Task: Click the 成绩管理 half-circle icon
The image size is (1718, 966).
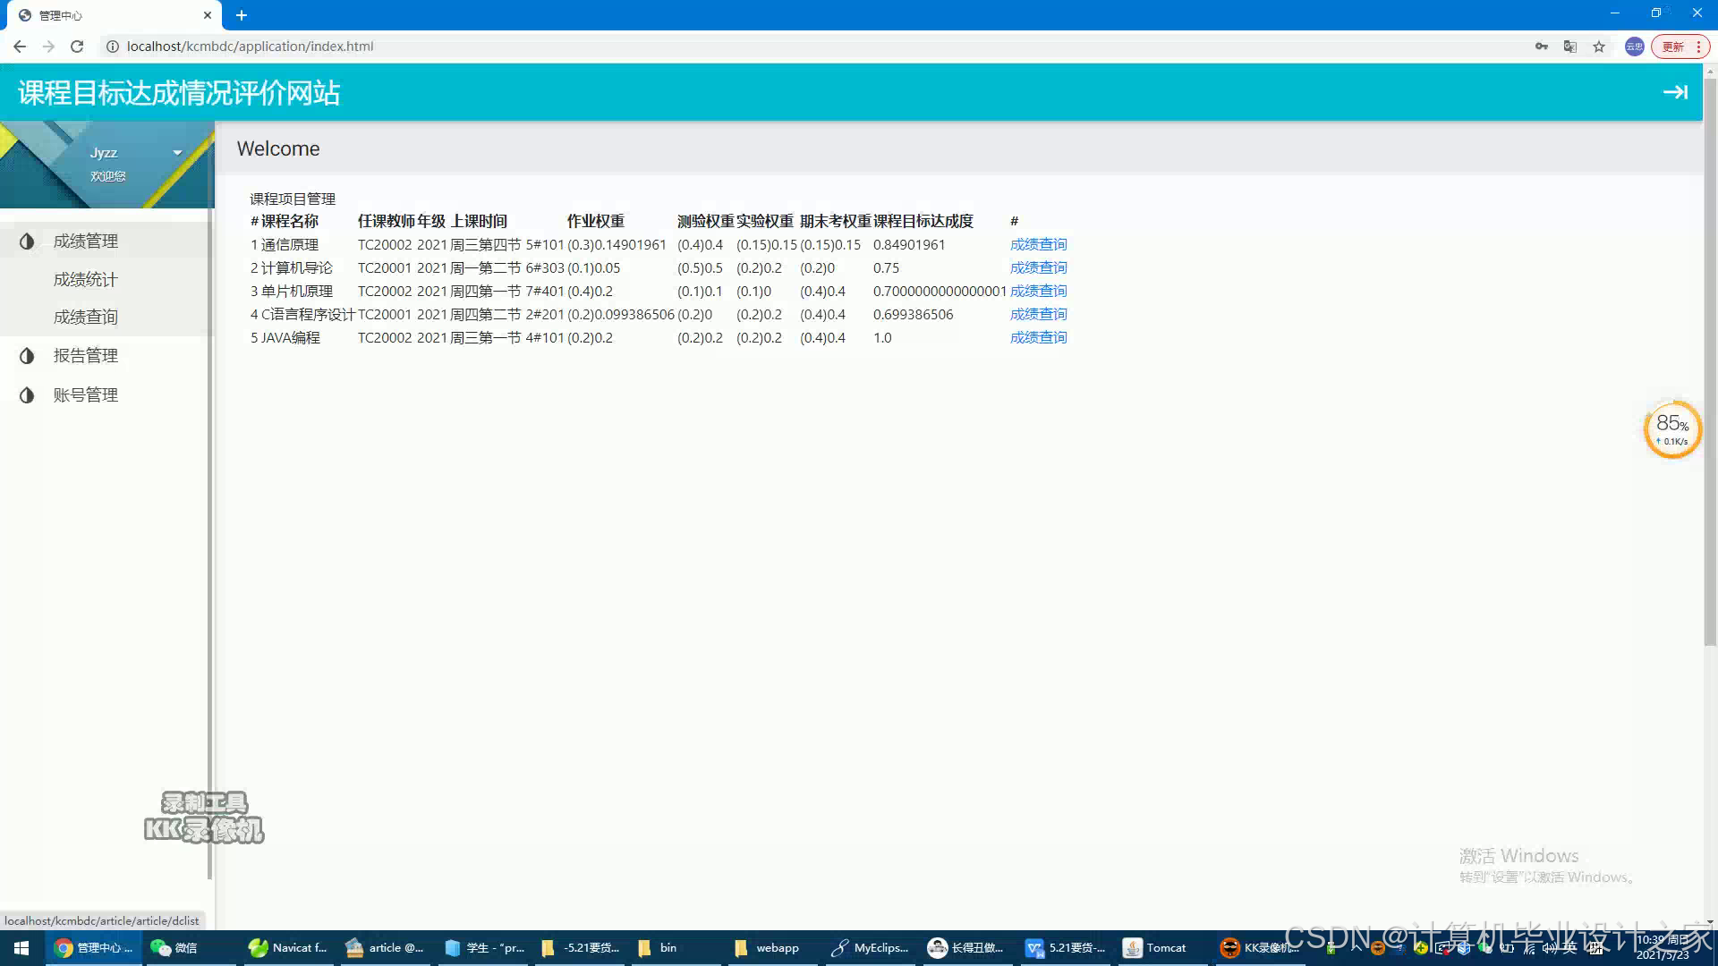Action: click(27, 241)
